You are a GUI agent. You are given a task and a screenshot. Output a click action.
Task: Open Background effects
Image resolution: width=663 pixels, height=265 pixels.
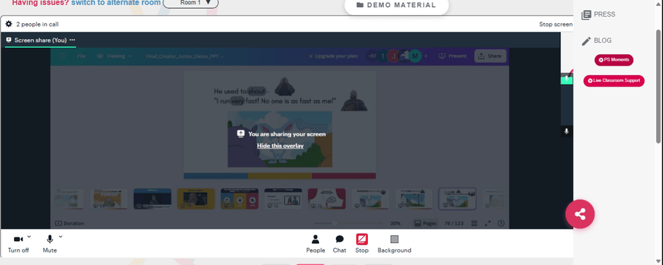pos(394,244)
